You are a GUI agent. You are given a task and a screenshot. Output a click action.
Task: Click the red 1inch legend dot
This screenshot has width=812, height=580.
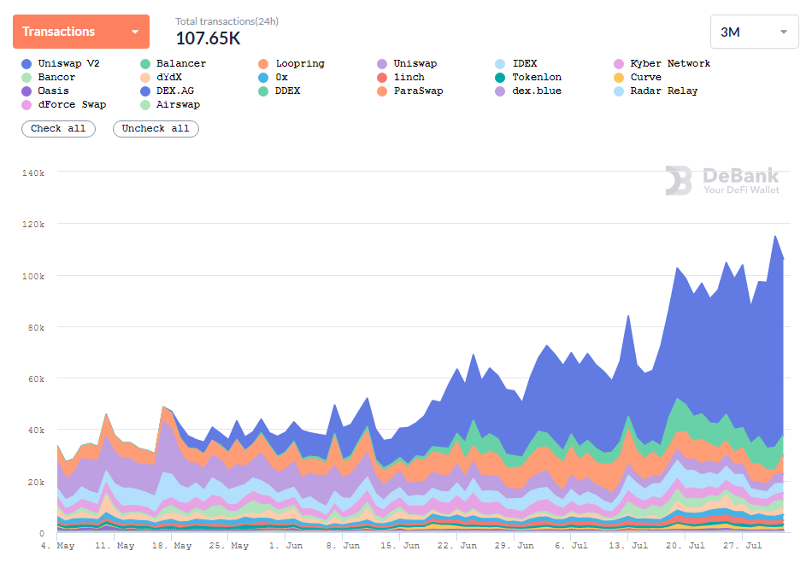(x=382, y=78)
